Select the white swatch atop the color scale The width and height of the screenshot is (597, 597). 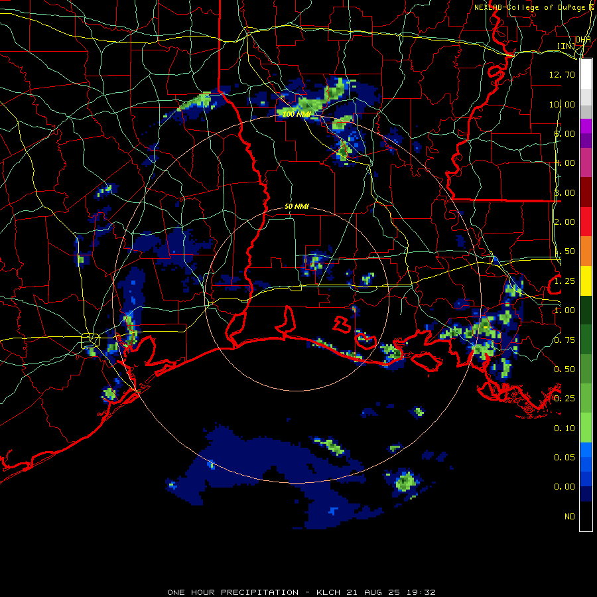click(586, 74)
